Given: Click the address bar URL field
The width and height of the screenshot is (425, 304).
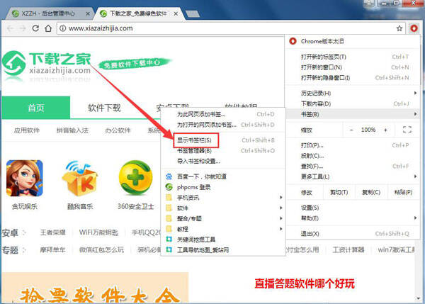Looking at the screenshot, I should 230,28.
